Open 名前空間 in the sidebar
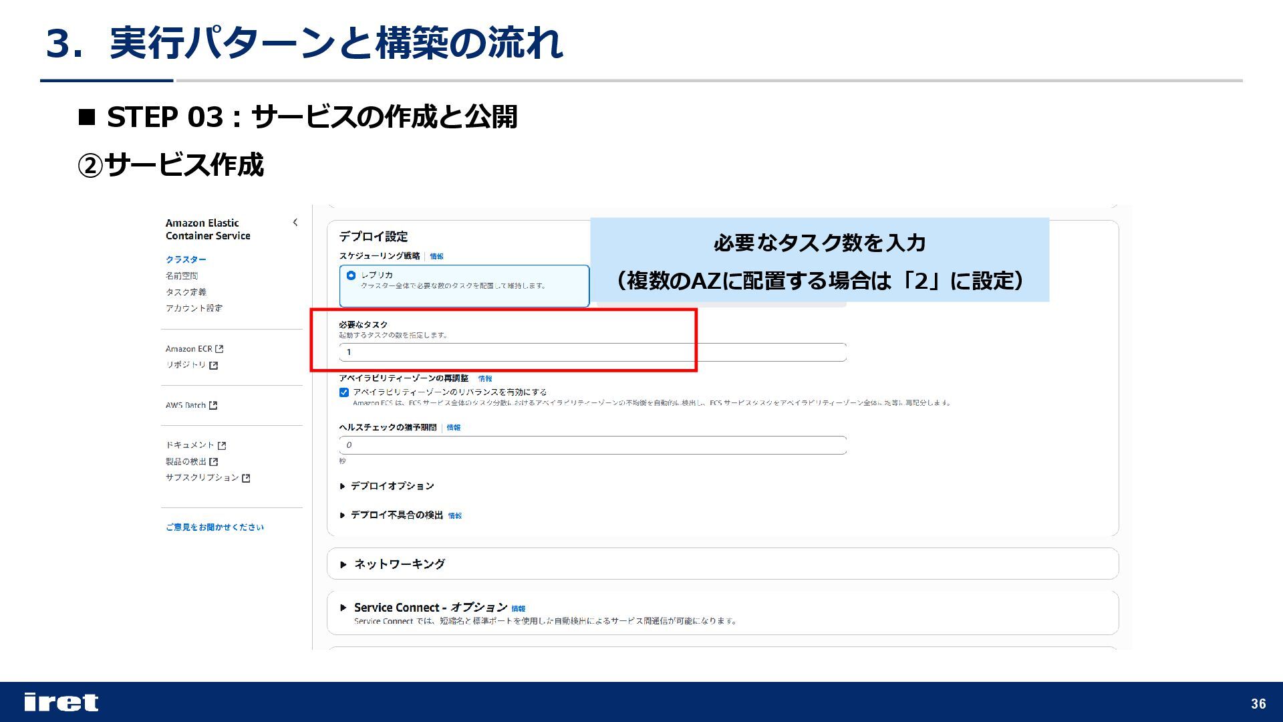 pos(182,275)
